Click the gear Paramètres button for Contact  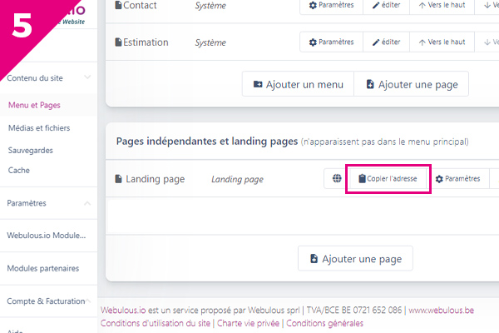(x=331, y=5)
